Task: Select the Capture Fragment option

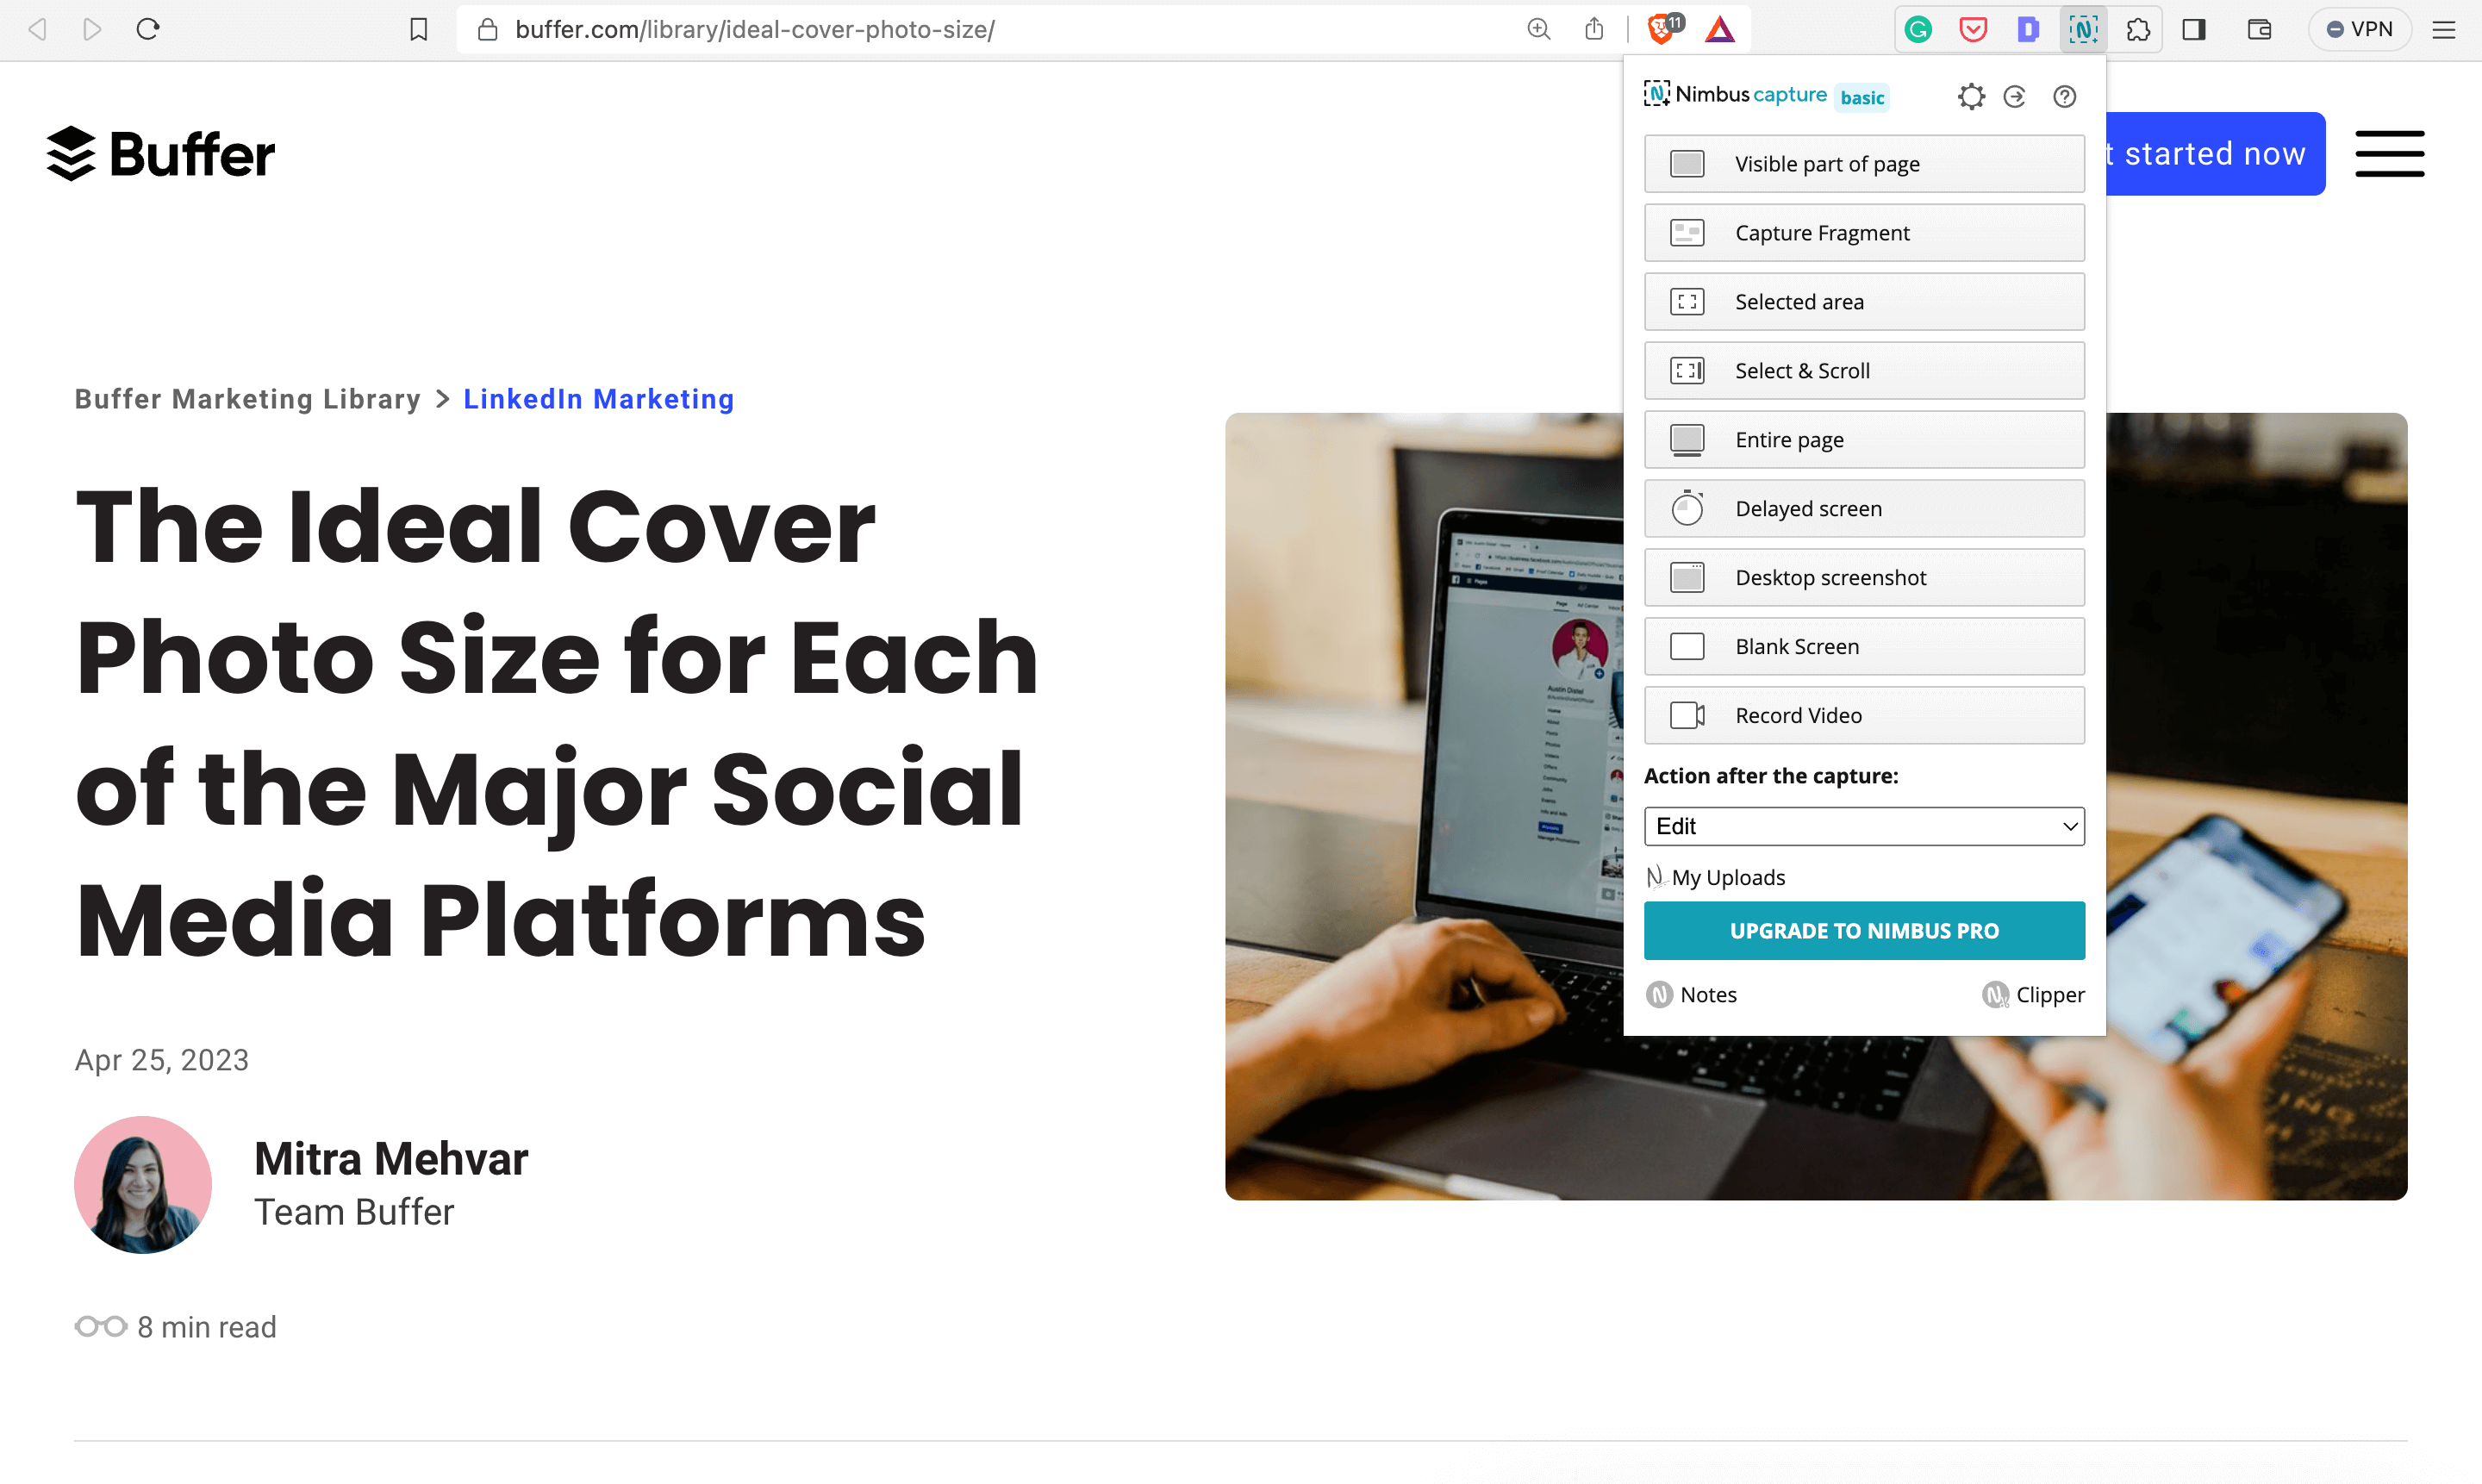Action: click(1864, 232)
